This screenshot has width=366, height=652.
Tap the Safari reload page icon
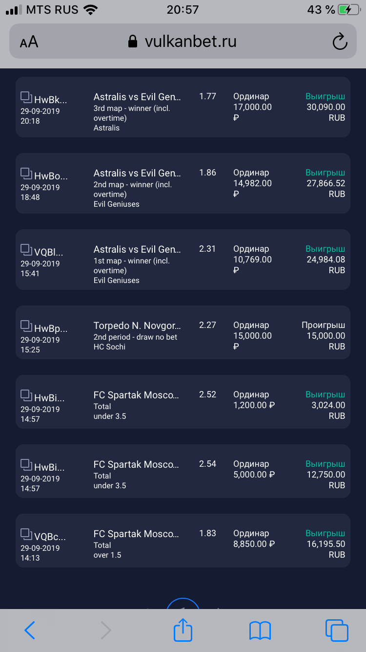click(340, 42)
